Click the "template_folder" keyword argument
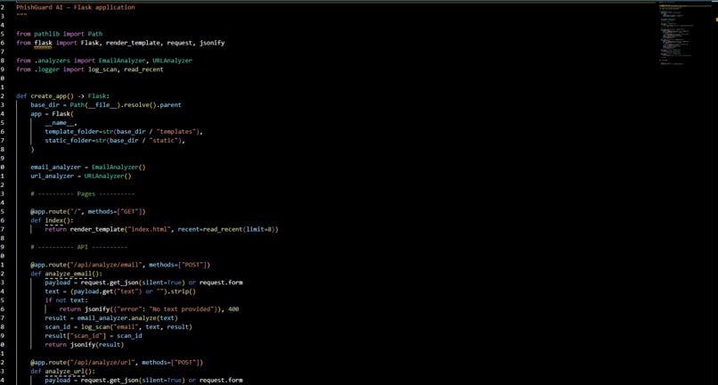This screenshot has height=385, width=718. (x=72, y=132)
